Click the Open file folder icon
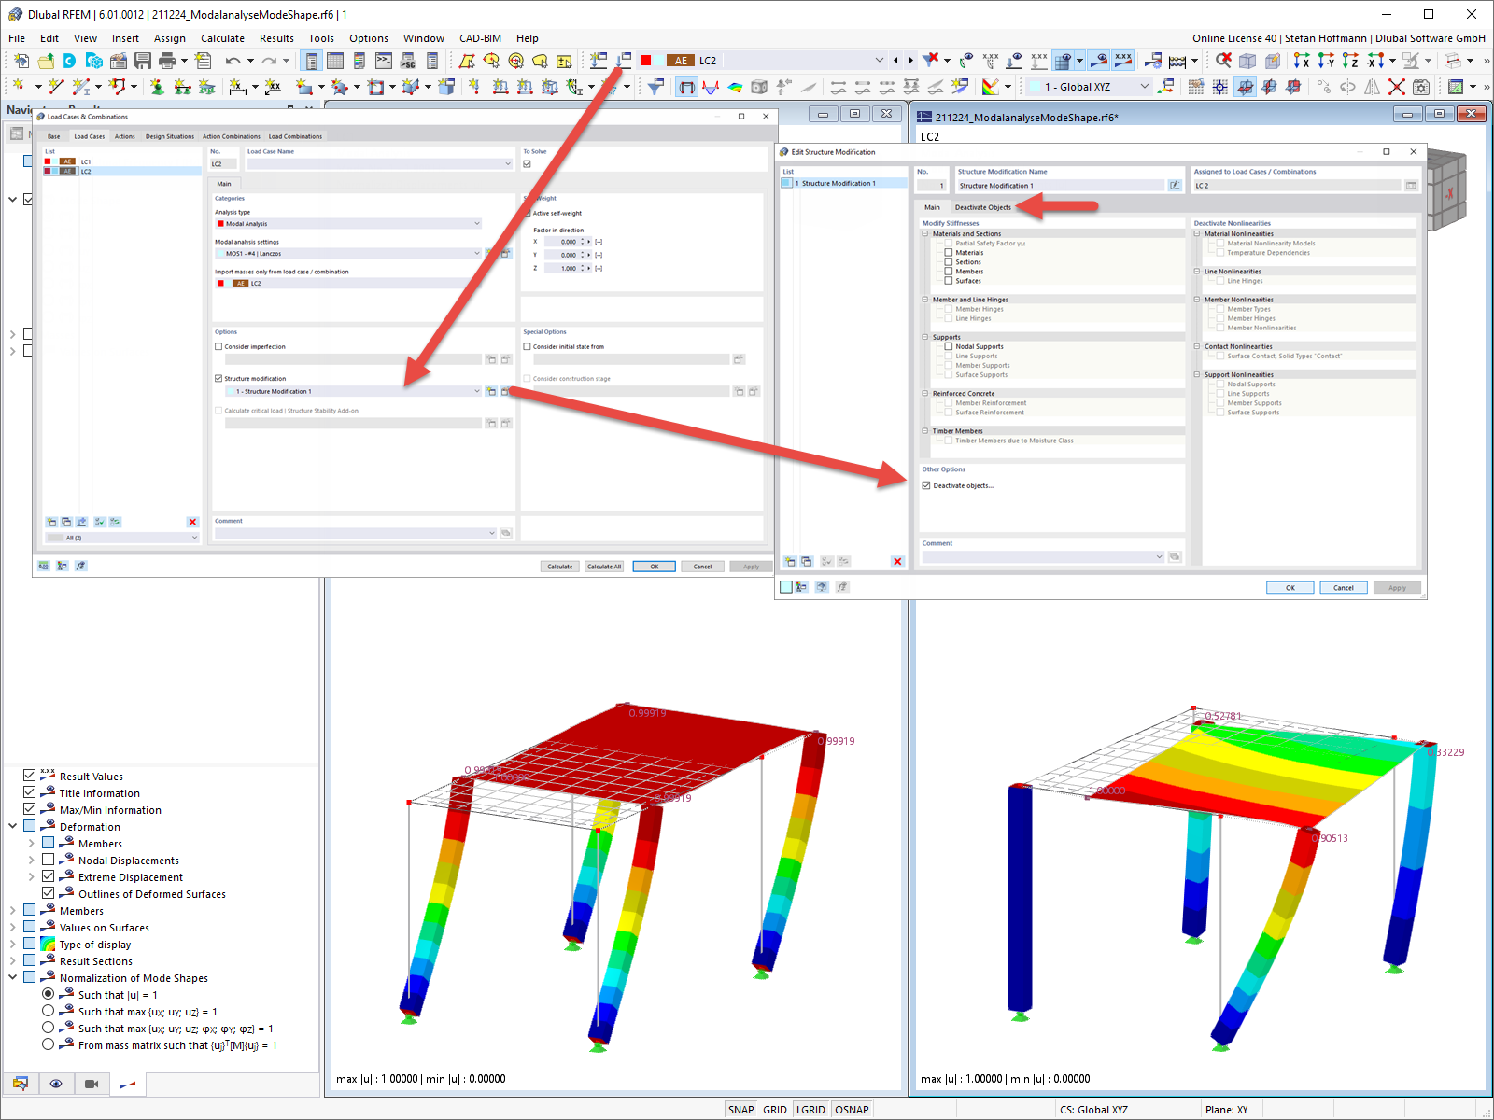 tap(46, 61)
